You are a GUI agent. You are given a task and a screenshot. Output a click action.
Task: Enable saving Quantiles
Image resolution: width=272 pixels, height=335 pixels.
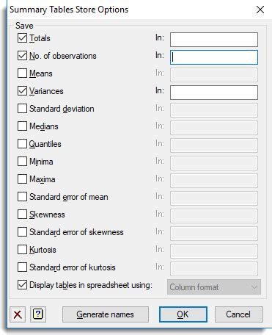[22, 144]
